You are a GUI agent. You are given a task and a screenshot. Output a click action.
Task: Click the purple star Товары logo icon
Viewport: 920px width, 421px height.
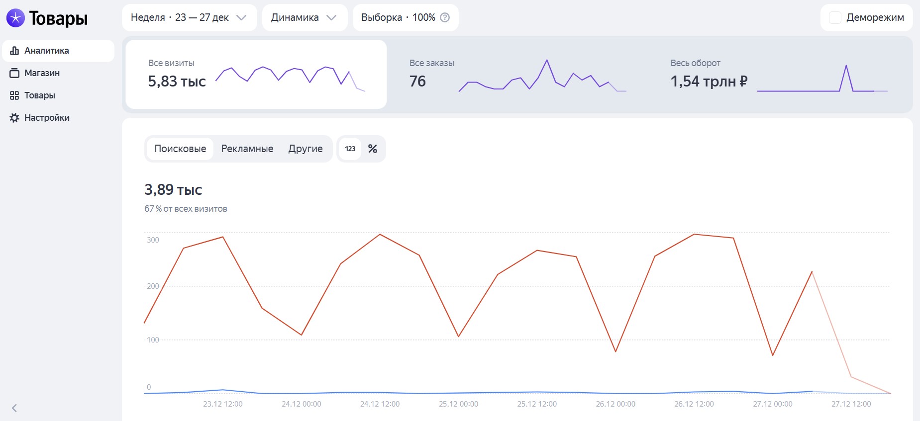[x=15, y=18]
